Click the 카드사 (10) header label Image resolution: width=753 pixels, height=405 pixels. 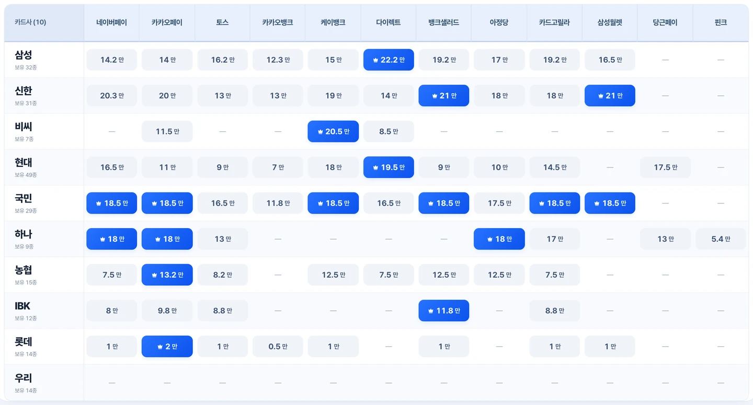30,22
